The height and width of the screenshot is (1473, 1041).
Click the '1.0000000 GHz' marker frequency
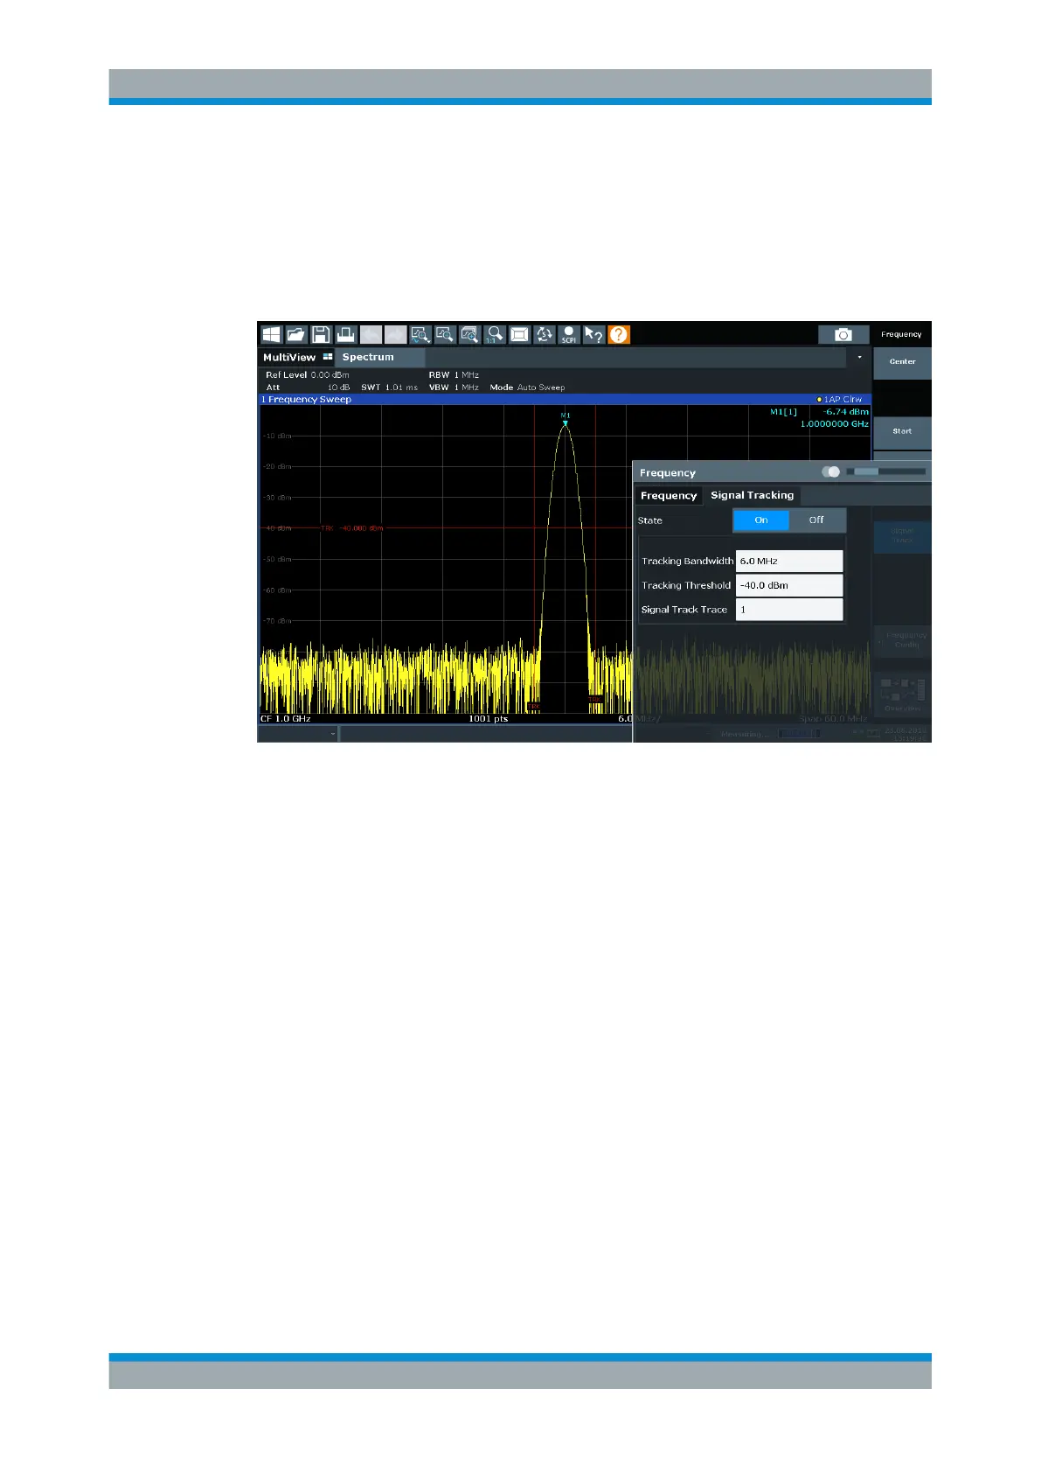pyautogui.click(x=835, y=423)
